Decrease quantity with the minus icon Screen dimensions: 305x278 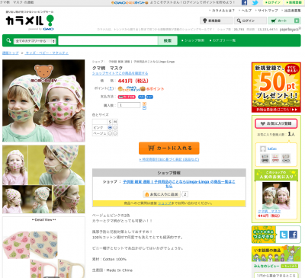[144, 107]
